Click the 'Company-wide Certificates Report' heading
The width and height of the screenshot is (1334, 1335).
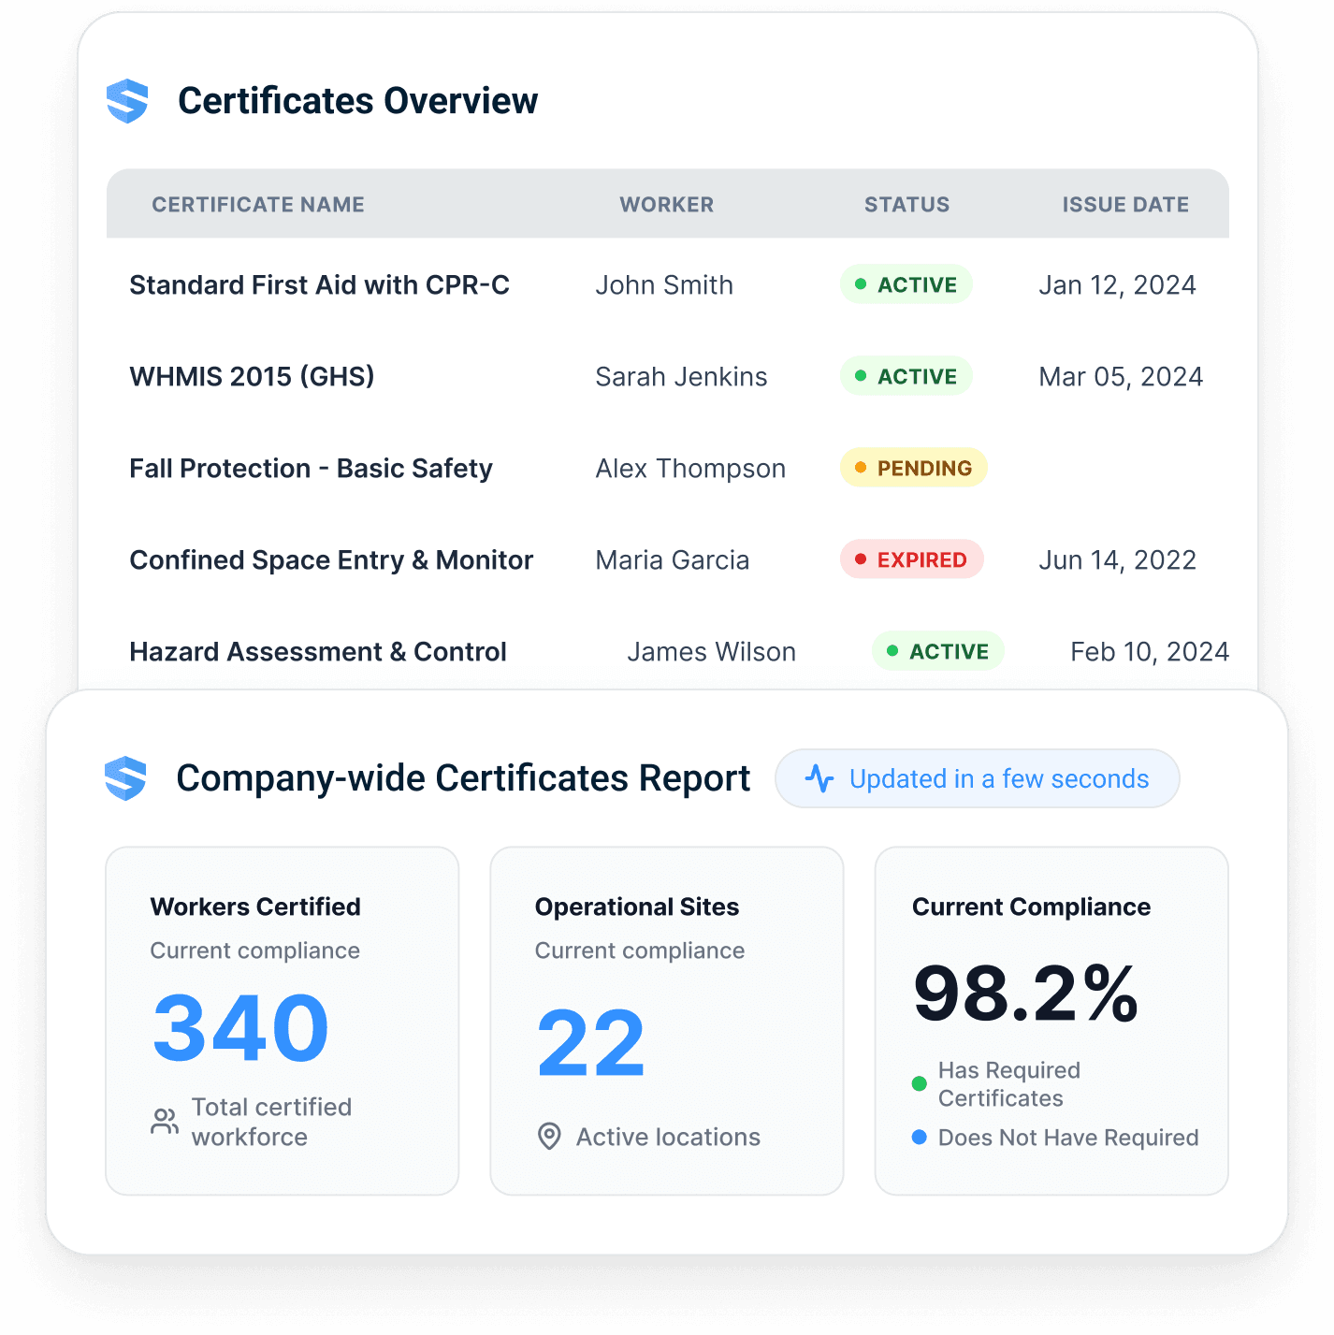point(463,778)
